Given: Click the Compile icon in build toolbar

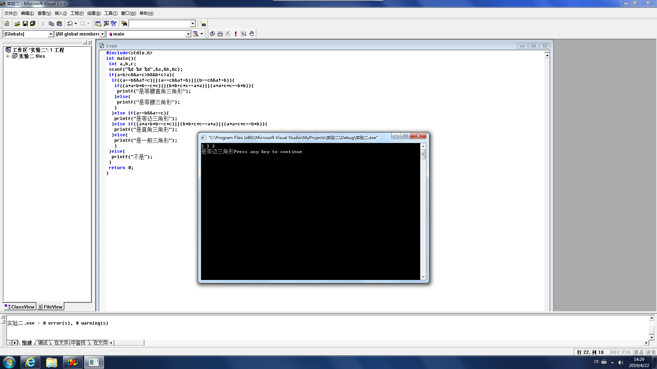Looking at the screenshot, I should pyautogui.click(x=212, y=34).
